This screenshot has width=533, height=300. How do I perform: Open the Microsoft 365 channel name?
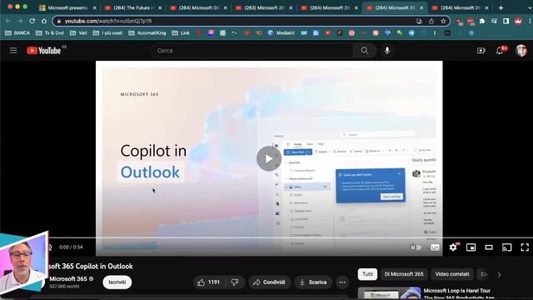[x=68, y=278]
